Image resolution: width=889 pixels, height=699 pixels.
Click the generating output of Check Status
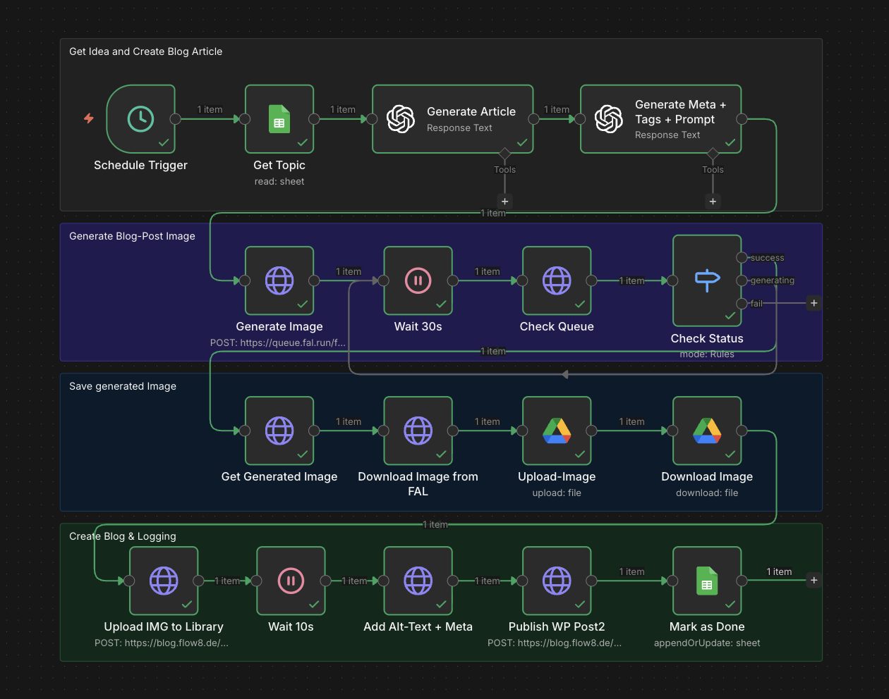click(x=742, y=280)
